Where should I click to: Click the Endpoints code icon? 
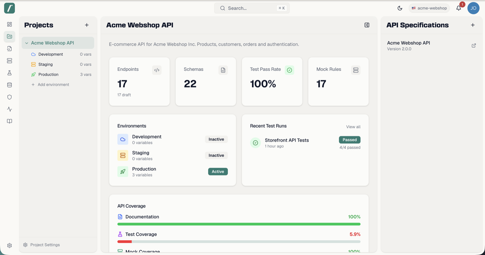click(157, 70)
